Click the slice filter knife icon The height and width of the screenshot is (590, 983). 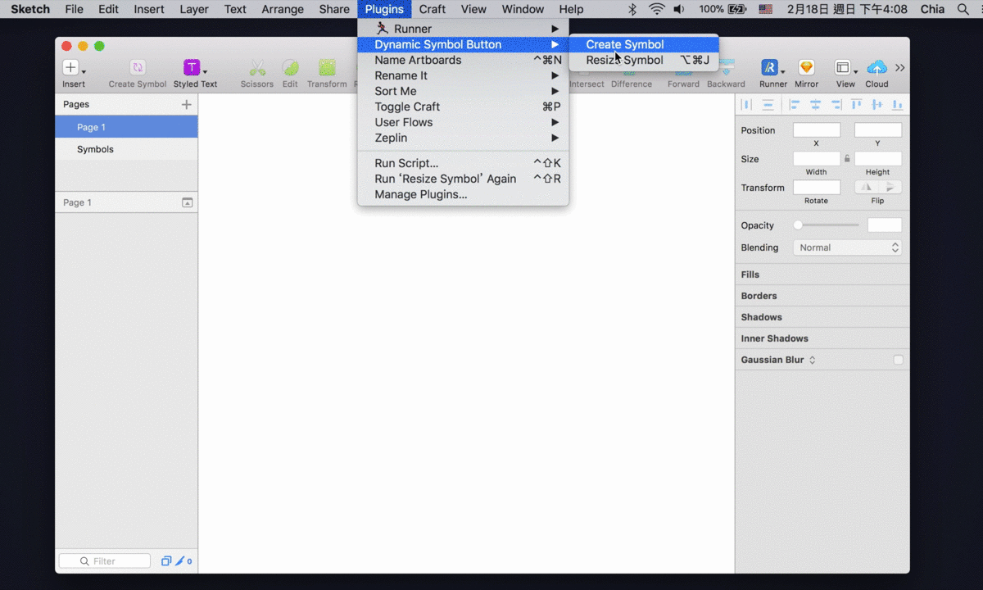180,561
